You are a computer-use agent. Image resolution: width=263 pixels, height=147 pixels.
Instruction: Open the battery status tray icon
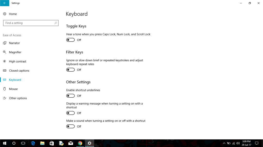coord(229,143)
